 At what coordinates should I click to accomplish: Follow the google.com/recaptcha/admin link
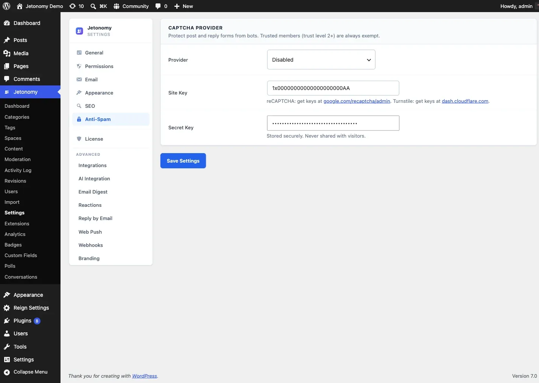click(x=357, y=101)
